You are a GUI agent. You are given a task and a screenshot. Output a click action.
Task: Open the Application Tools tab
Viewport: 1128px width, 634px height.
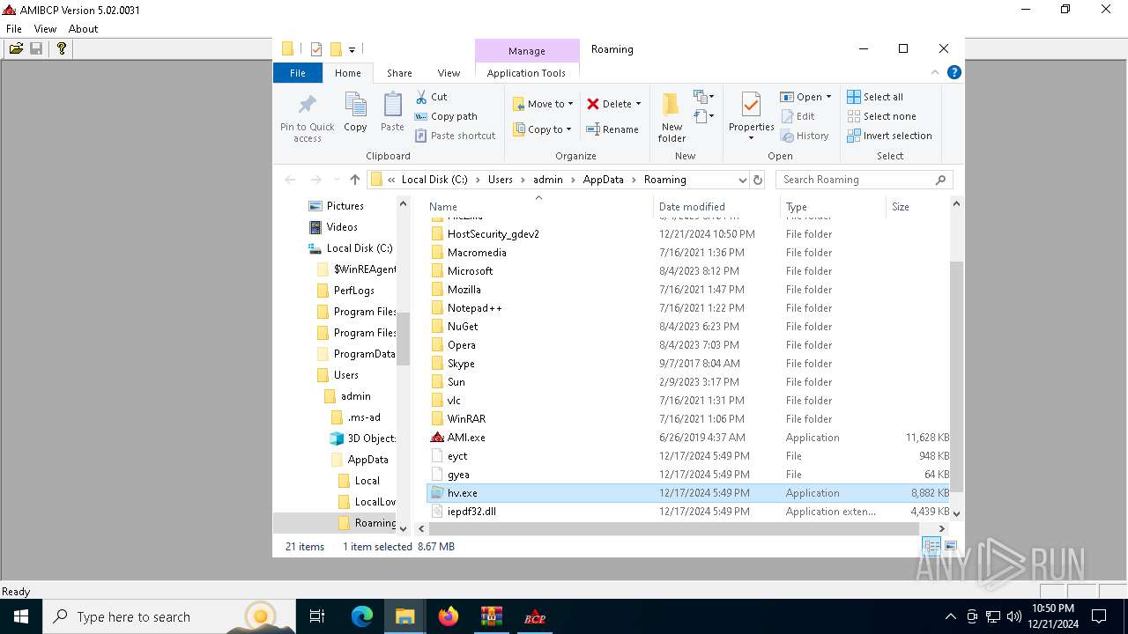(526, 73)
